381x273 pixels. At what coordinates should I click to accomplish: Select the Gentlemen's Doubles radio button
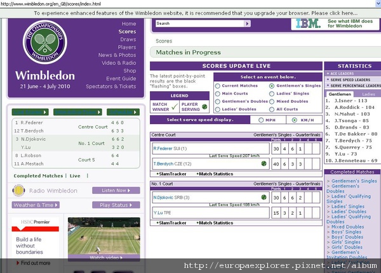pos(217,101)
